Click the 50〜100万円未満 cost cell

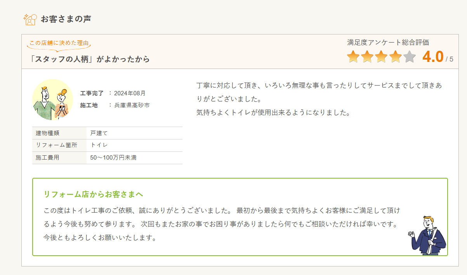(113, 158)
